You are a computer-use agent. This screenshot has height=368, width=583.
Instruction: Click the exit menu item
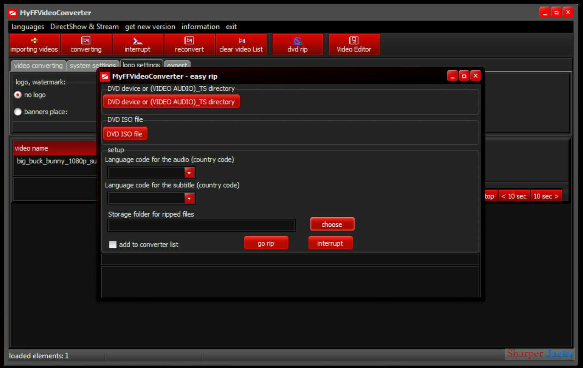pyautogui.click(x=231, y=27)
